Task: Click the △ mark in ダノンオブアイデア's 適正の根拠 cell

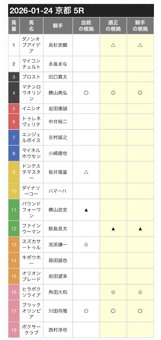Action: tap(113, 45)
